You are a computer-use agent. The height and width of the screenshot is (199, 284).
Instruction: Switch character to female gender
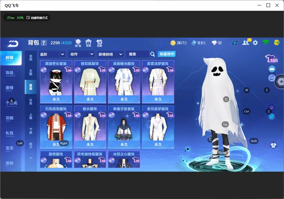[x=272, y=108]
